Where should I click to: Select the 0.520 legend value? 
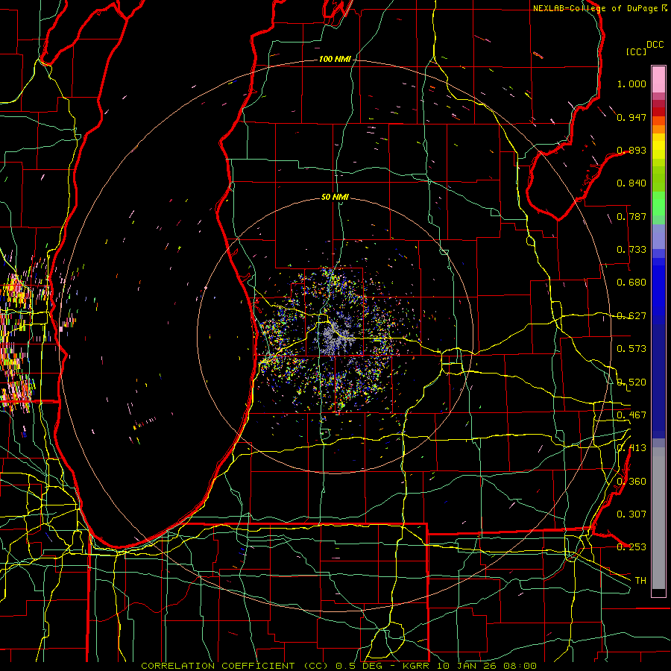tap(631, 382)
